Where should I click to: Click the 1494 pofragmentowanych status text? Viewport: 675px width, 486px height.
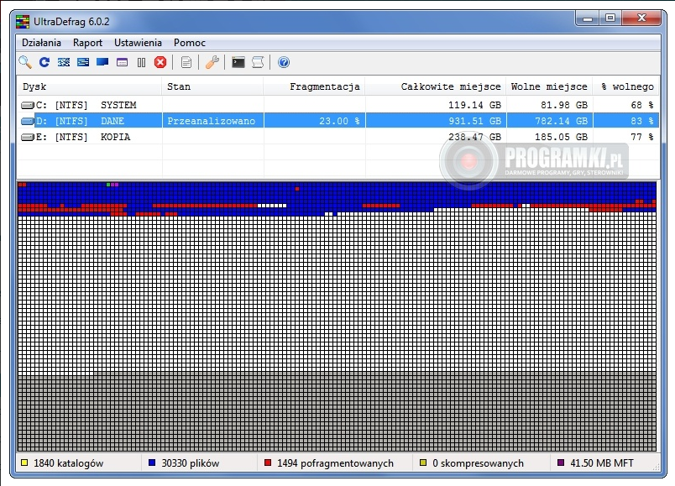(x=335, y=463)
